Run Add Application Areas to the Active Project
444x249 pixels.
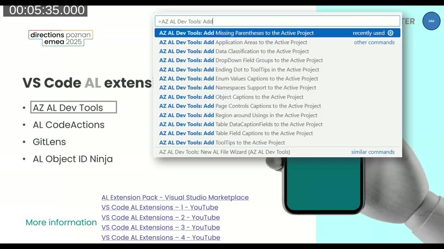[x=277, y=42]
